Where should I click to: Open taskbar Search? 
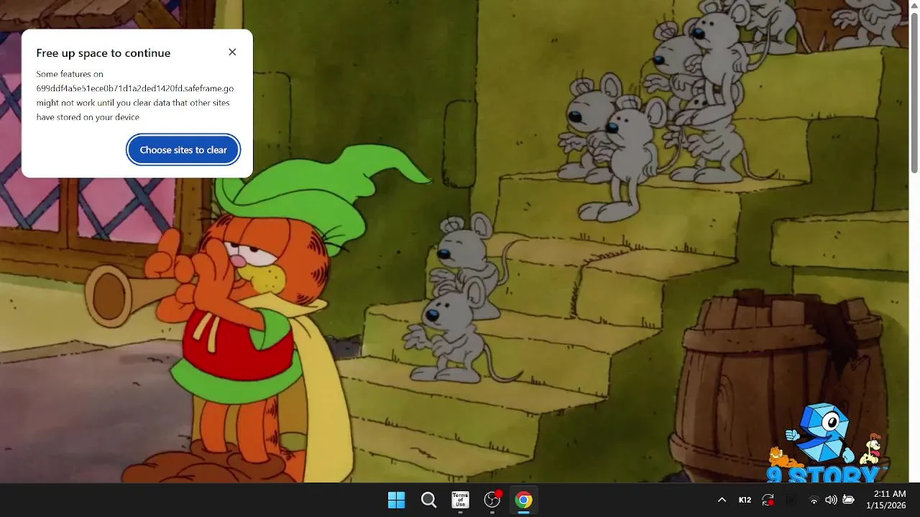pos(428,500)
